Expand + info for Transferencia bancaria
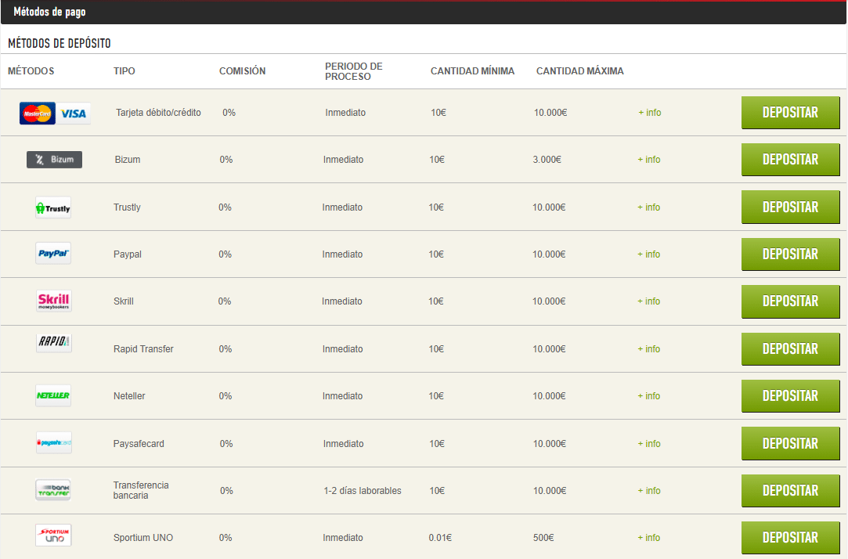This screenshot has height=559, width=848. (649, 491)
